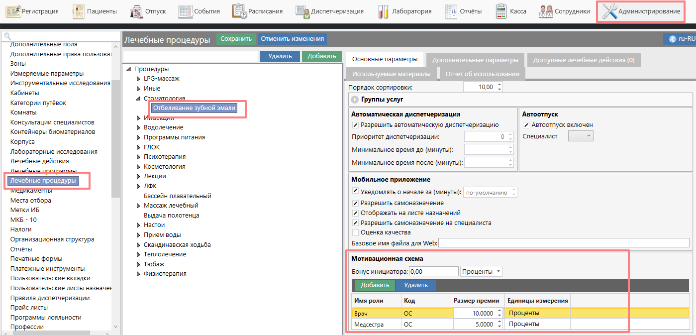696x335 pixels.
Task: Open the Лаборатория test tubes icon
Action: point(383,11)
